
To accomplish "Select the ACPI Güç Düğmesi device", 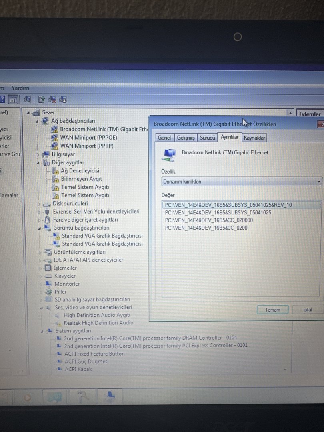I will coord(86,362).
